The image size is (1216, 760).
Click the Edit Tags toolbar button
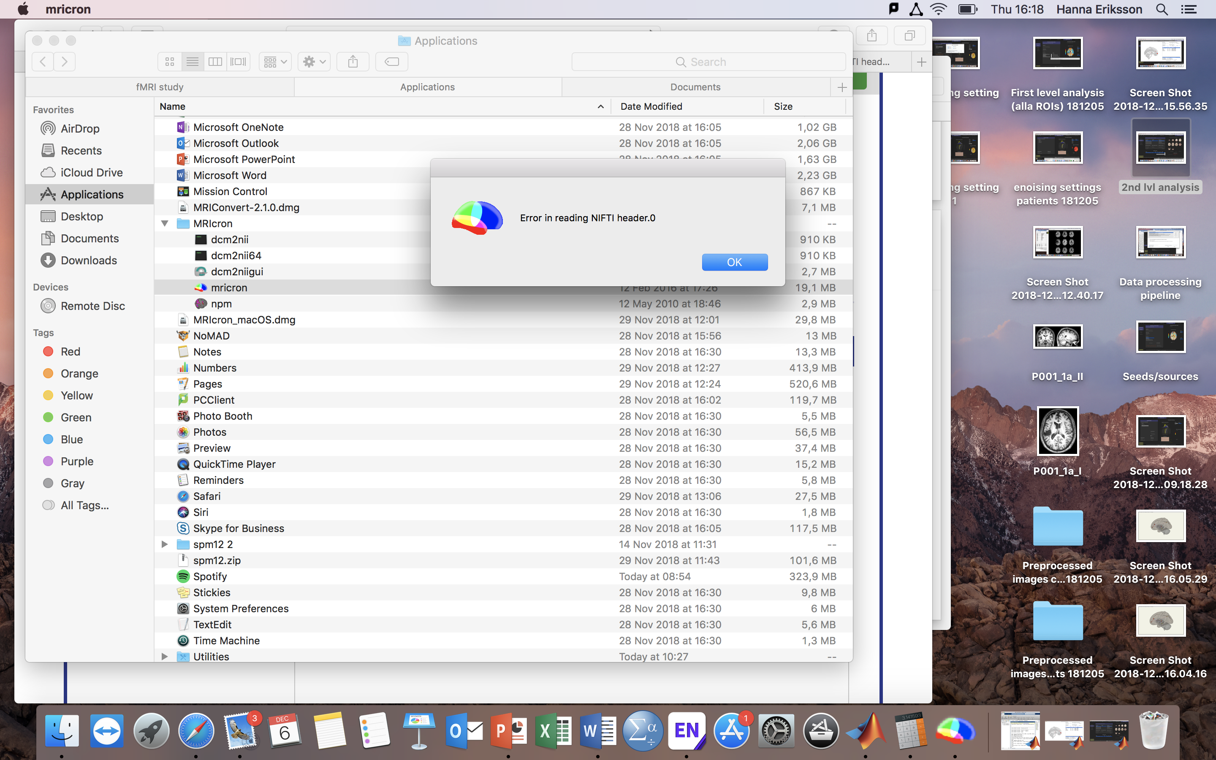391,62
